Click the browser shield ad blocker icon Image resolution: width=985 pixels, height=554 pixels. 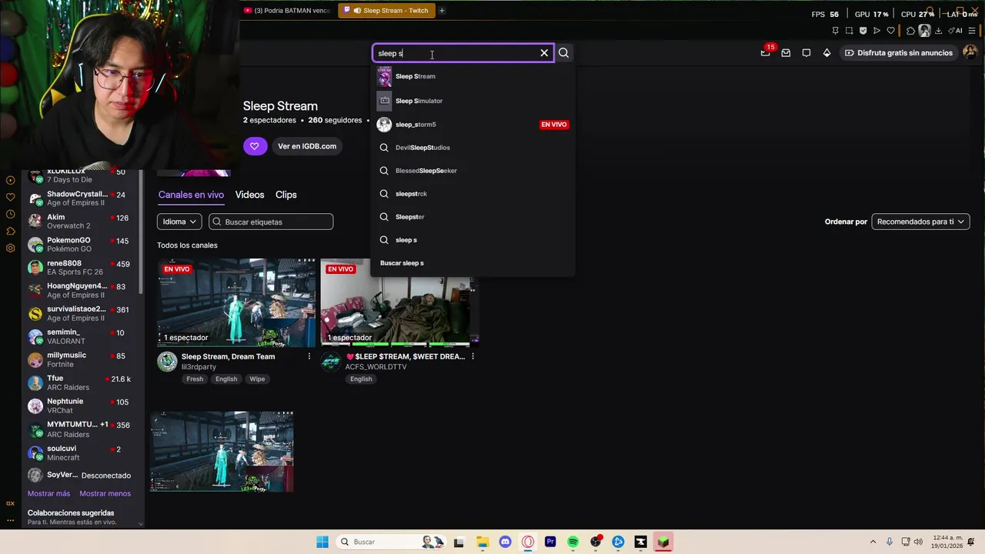[x=863, y=31]
